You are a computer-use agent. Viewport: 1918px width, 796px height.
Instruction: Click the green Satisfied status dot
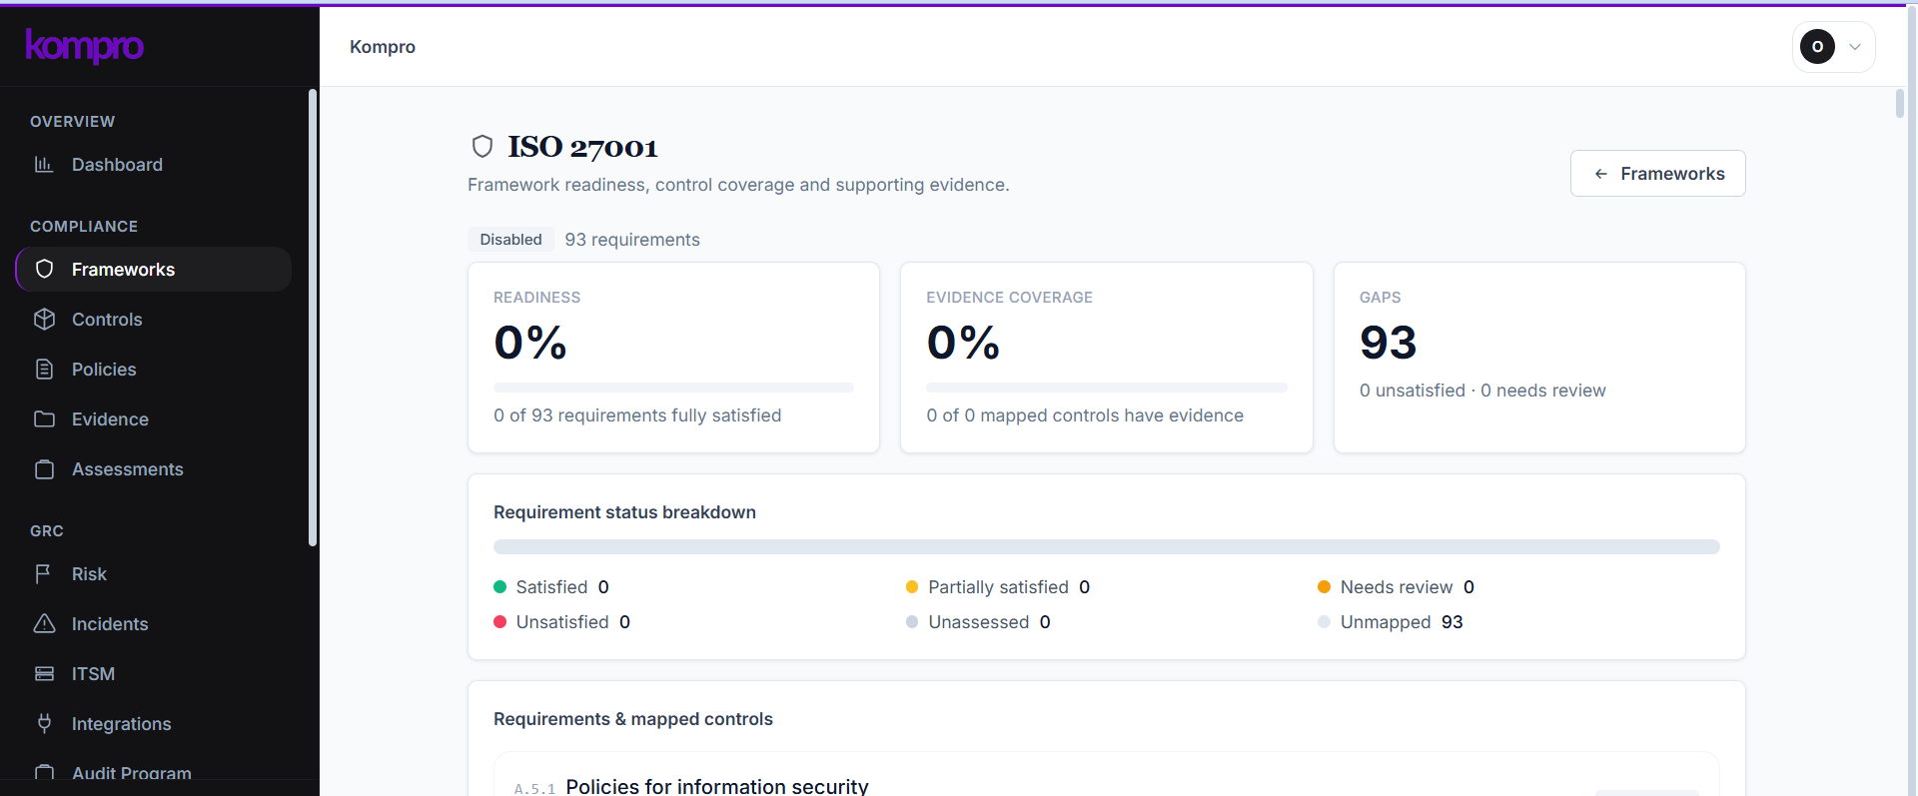[500, 587]
